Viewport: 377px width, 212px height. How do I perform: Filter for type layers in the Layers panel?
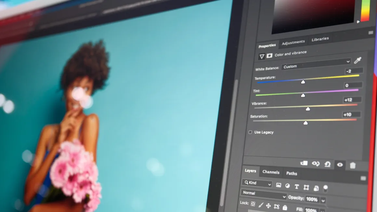point(296,187)
